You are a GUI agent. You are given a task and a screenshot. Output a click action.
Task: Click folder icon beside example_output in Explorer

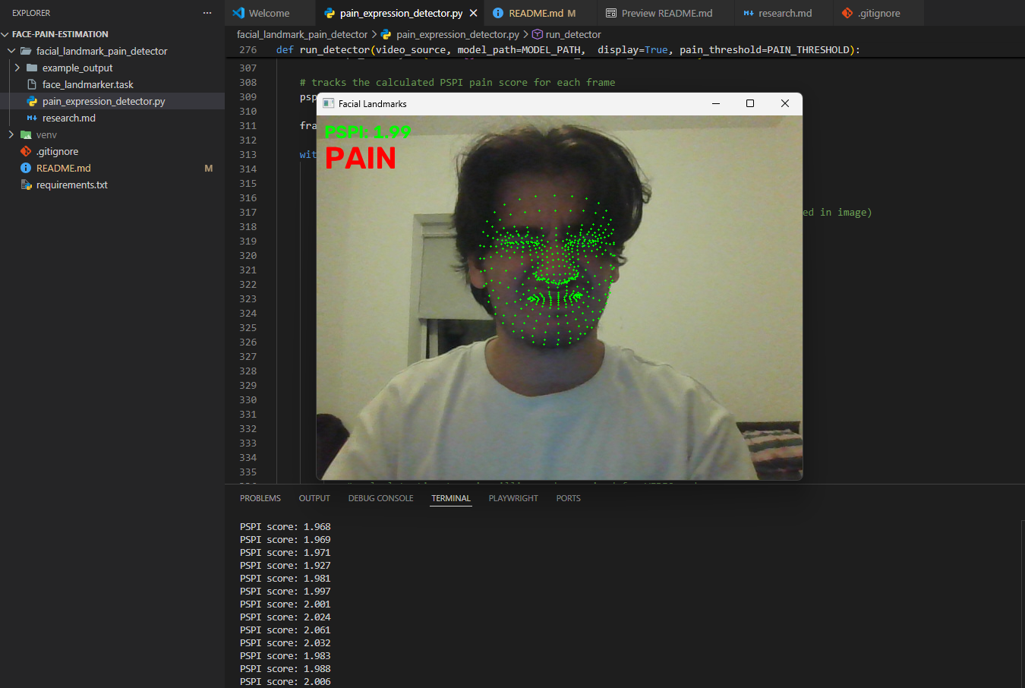32,68
